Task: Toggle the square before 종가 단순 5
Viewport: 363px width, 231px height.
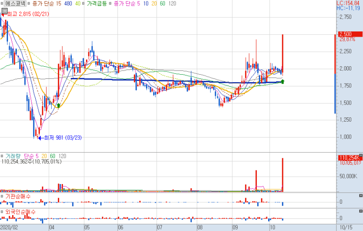Action: pos(110,3)
